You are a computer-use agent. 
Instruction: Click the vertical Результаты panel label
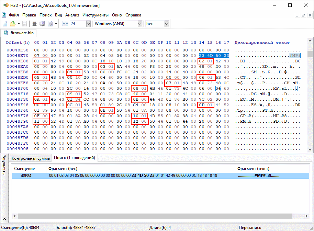point(4,165)
